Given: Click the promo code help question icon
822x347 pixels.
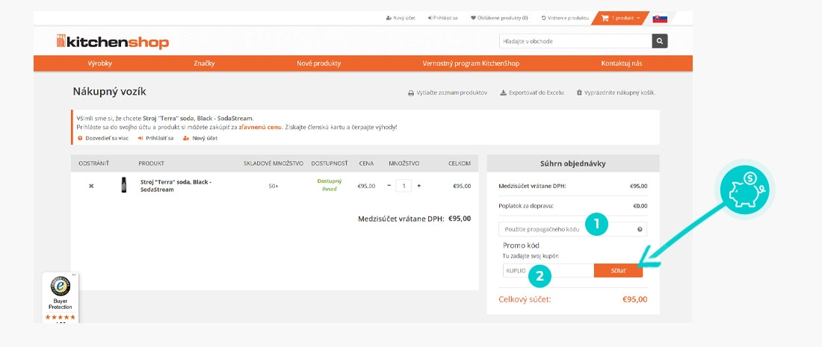Looking at the screenshot, I should coord(640,229).
